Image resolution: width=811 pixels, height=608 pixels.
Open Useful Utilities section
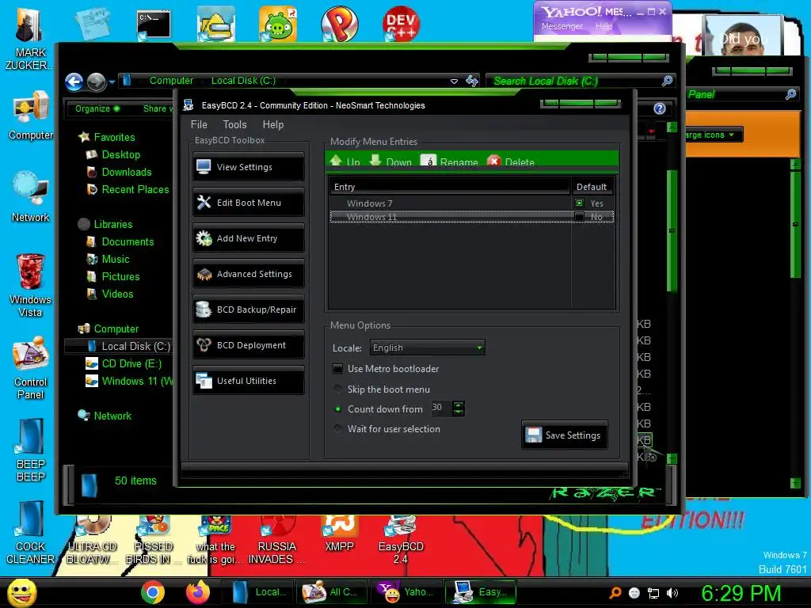click(248, 381)
